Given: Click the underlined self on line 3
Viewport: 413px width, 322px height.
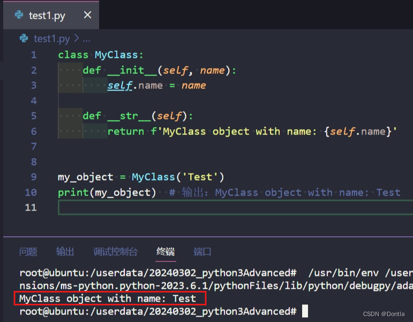Looking at the screenshot, I should click(119, 85).
